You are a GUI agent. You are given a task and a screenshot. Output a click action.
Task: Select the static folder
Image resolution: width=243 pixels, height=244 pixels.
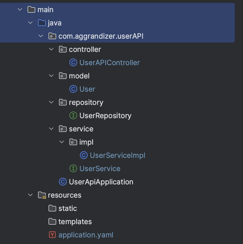click(x=67, y=208)
